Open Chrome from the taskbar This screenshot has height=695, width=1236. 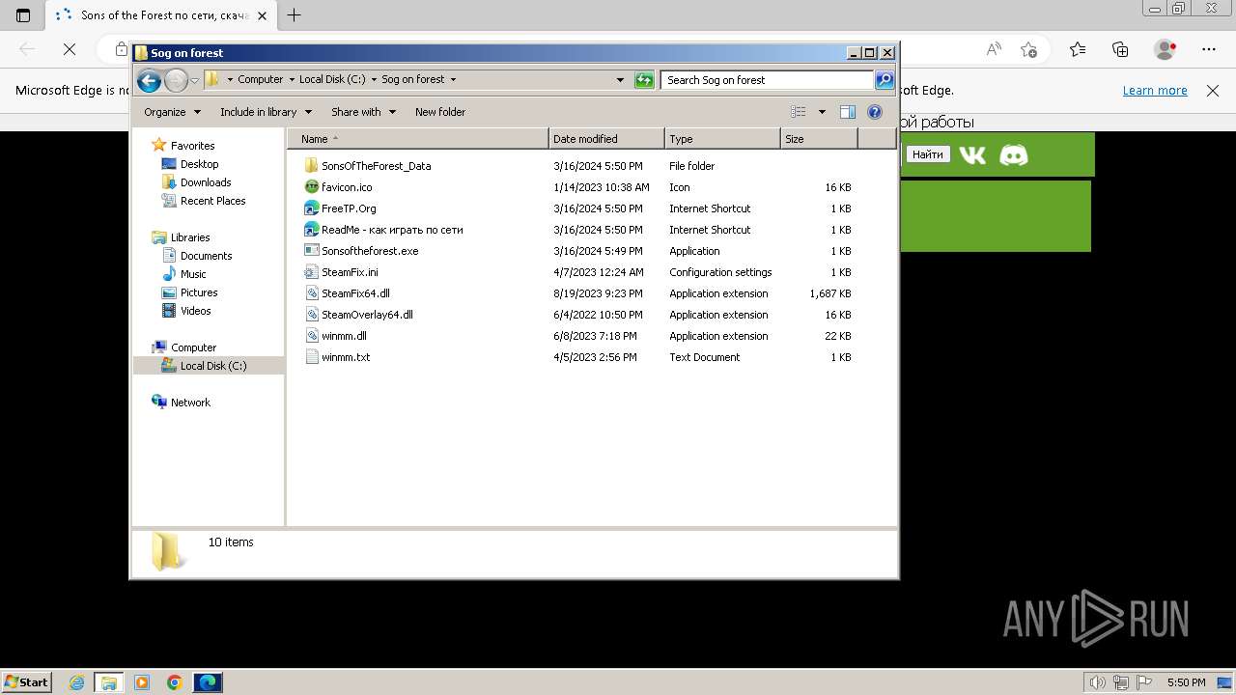(x=174, y=682)
